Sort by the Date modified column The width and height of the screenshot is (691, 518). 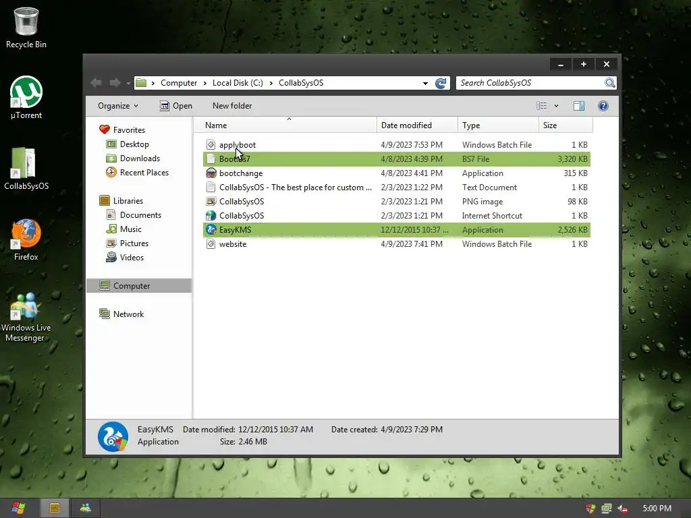click(417, 125)
